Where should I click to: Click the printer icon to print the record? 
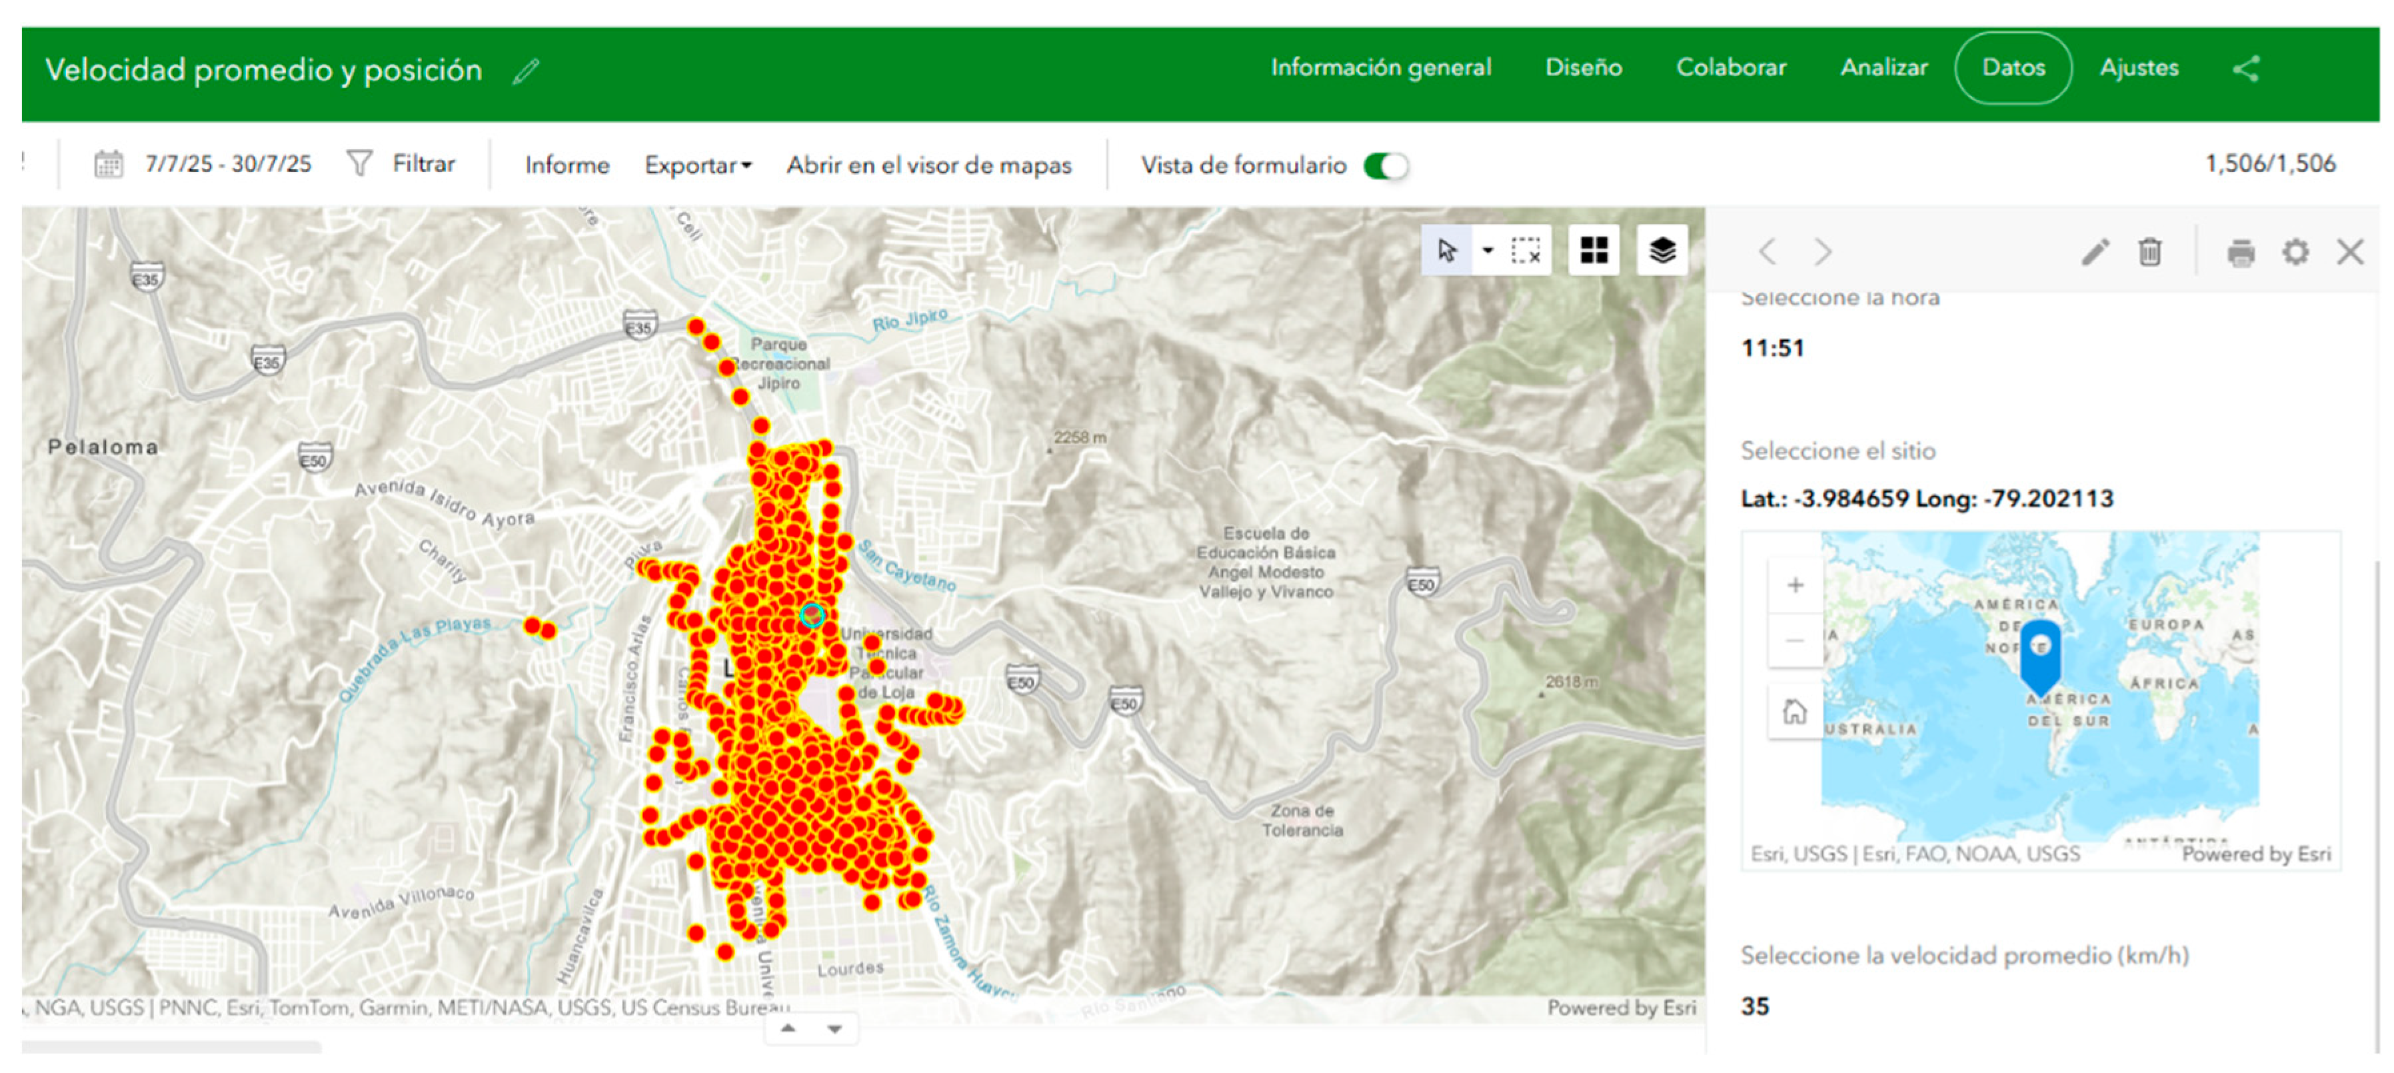click(2241, 252)
